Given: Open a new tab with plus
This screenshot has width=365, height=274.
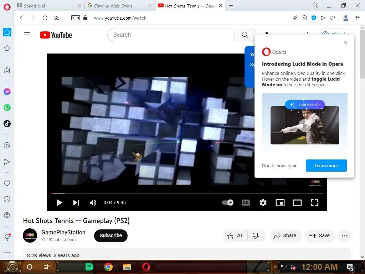Looking at the screenshot, I should click(231, 6).
